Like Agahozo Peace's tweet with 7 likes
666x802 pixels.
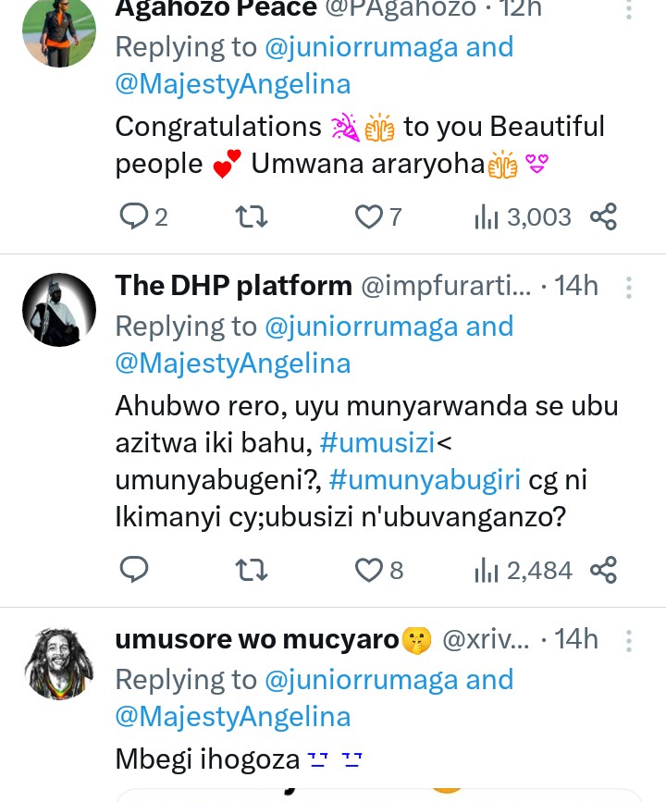[x=370, y=217]
